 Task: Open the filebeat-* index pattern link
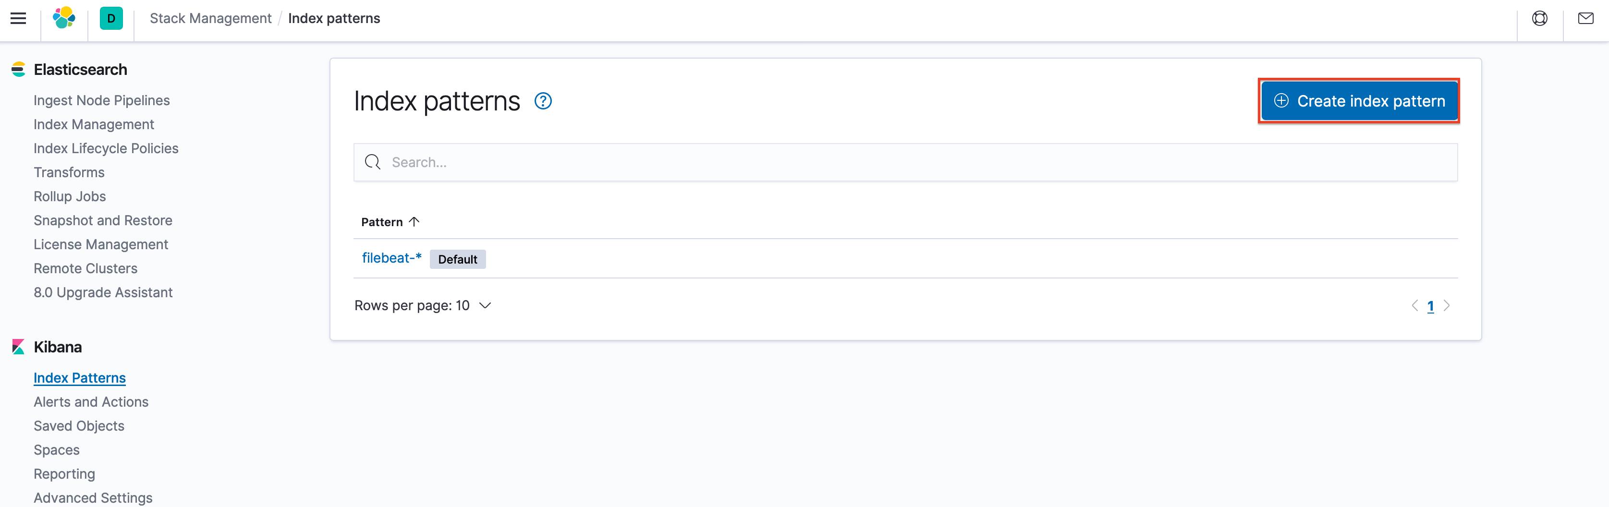tap(391, 257)
